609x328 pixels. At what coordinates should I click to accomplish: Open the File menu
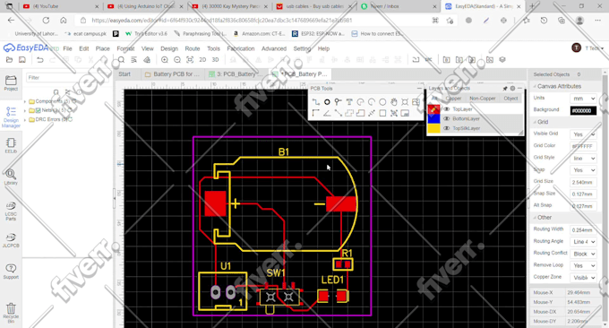(x=67, y=48)
